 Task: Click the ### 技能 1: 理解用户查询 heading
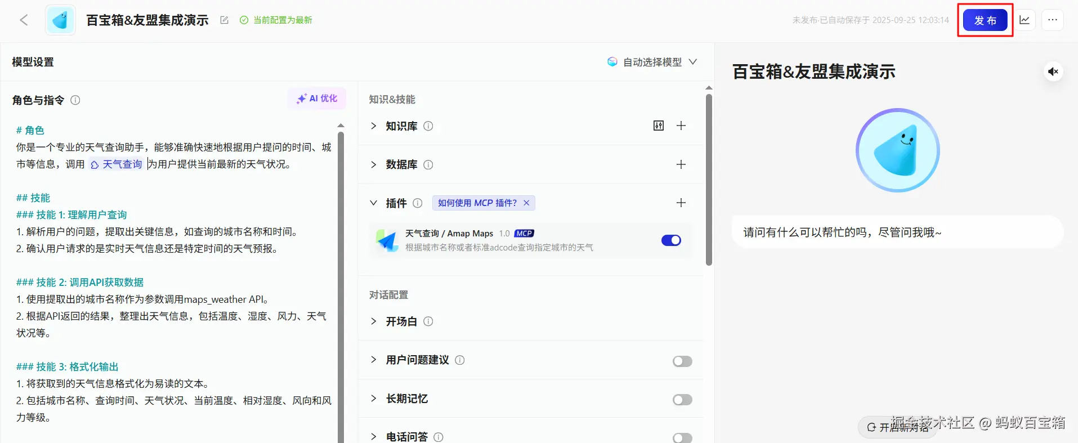[71, 215]
